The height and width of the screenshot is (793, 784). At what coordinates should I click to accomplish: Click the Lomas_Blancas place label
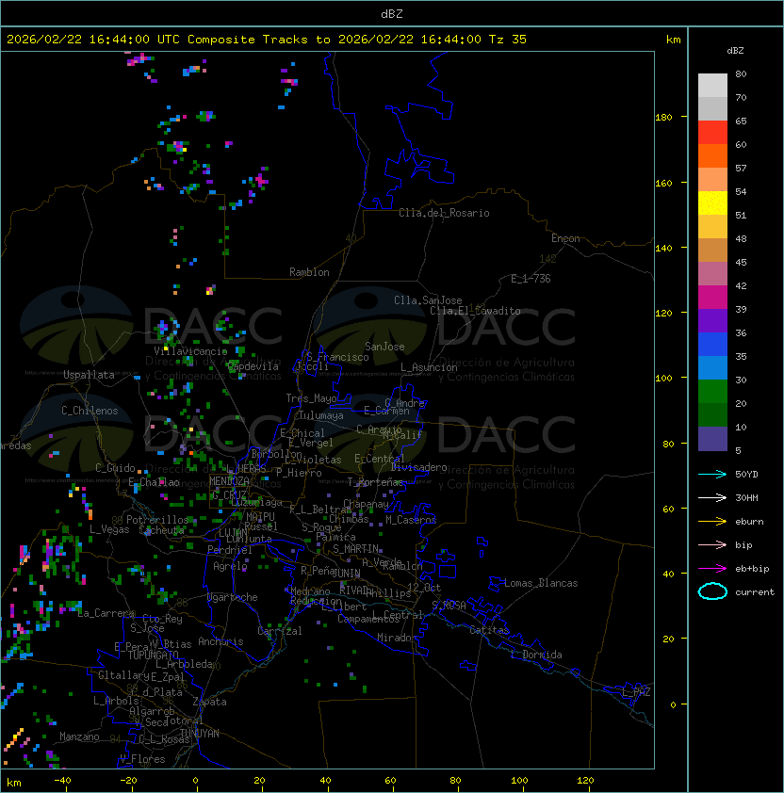pyautogui.click(x=541, y=583)
